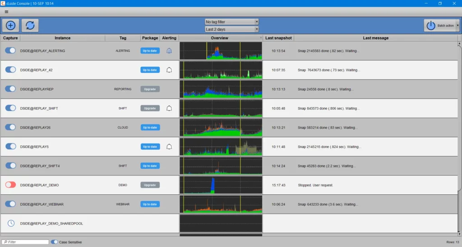Sort by the Instance column header
The image size is (462, 247).
62,38
